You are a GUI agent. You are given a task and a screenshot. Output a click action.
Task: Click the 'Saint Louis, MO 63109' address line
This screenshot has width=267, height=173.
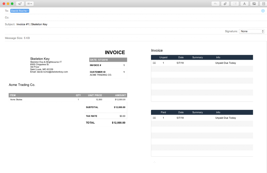coord(42,69)
